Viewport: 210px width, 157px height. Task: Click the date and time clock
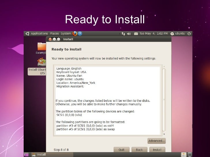[x=153, y=34]
